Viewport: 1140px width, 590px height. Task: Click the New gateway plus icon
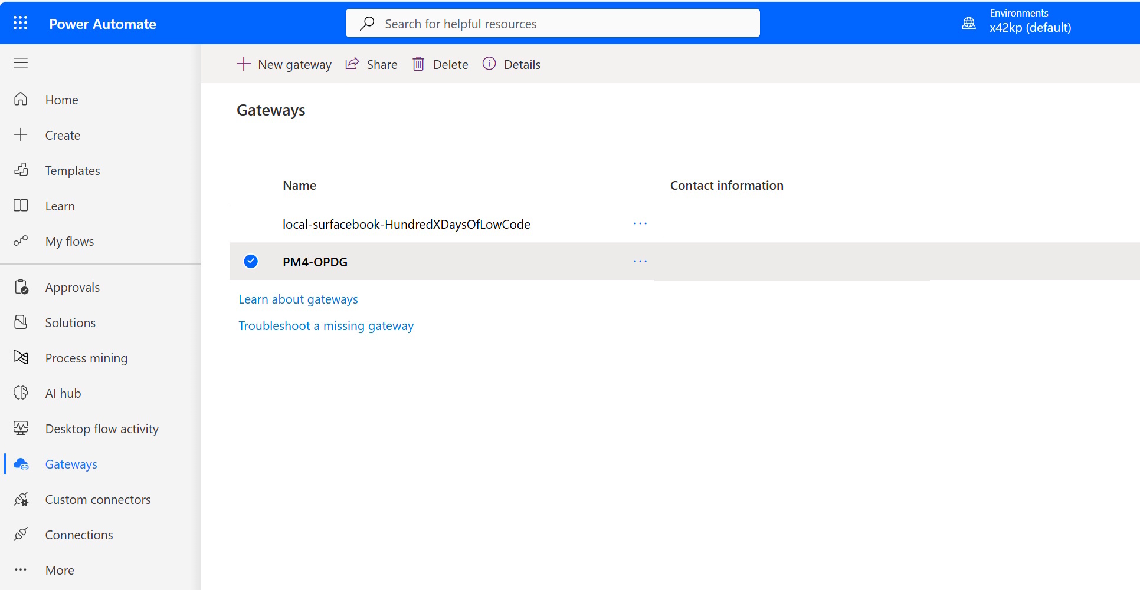click(x=244, y=64)
